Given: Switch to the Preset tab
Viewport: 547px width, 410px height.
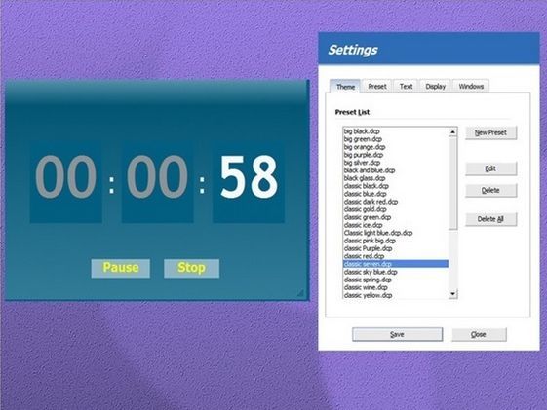Looking at the screenshot, I should 377,86.
